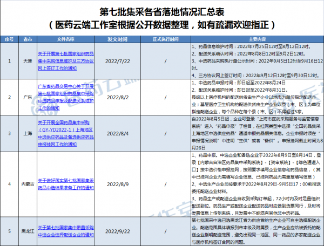This screenshot has width=324, height=246.
Task: Click the 序号 column header
Action: 9,39
